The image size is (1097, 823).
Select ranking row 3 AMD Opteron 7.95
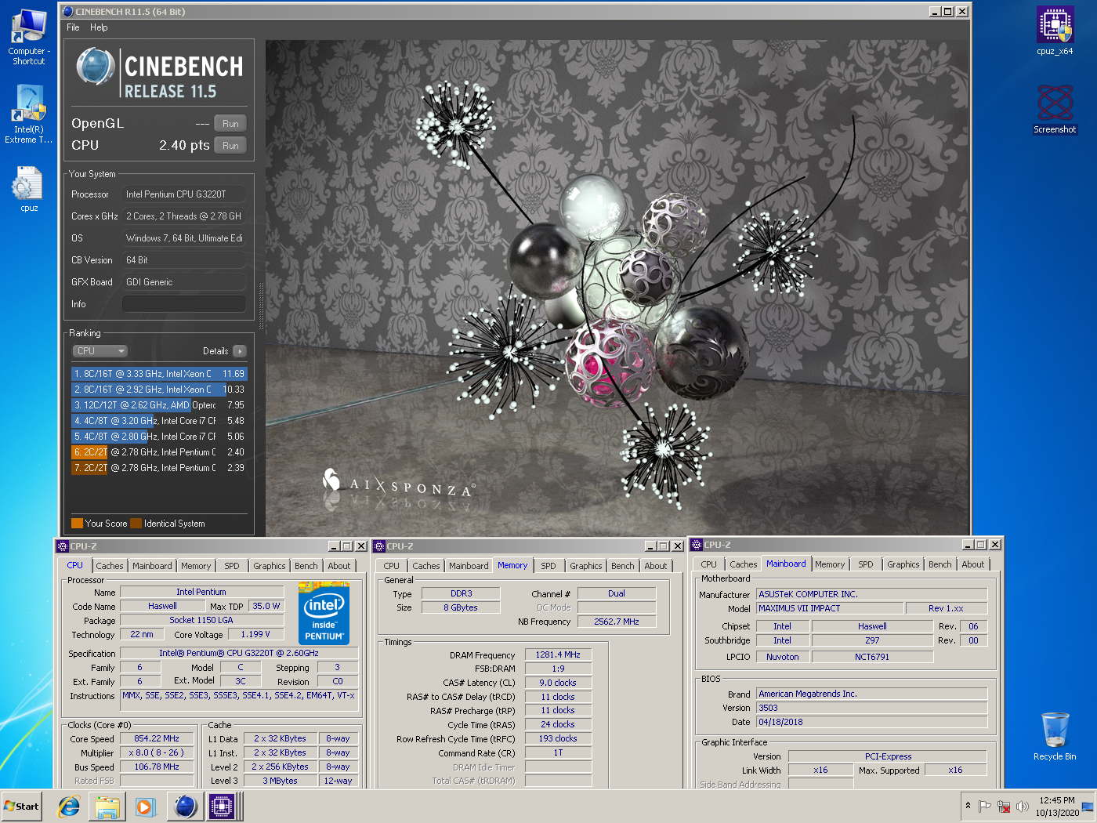(159, 405)
